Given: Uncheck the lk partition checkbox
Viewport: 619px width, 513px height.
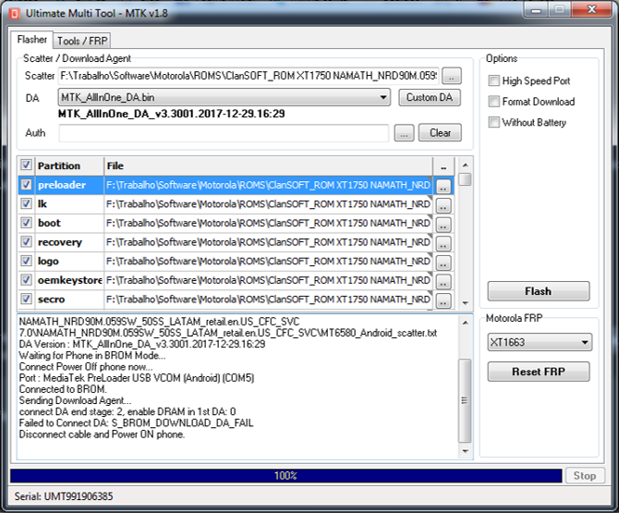Looking at the screenshot, I should pyautogui.click(x=26, y=203).
